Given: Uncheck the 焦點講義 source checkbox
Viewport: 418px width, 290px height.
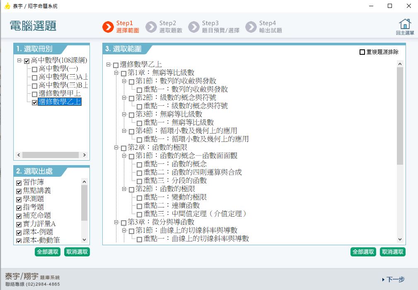Looking at the screenshot, I should click(19, 191).
